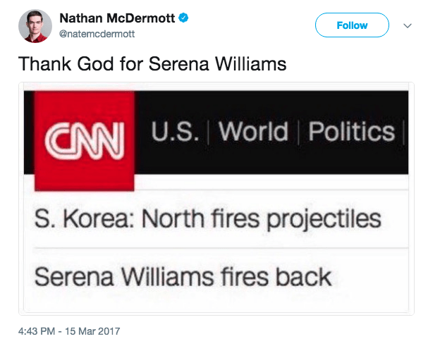Expand the tweet options chevron
This screenshot has height=346, width=428.
coord(406,25)
